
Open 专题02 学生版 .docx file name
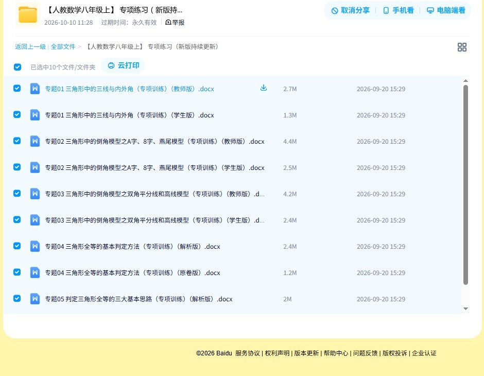pyautogui.click(x=154, y=167)
